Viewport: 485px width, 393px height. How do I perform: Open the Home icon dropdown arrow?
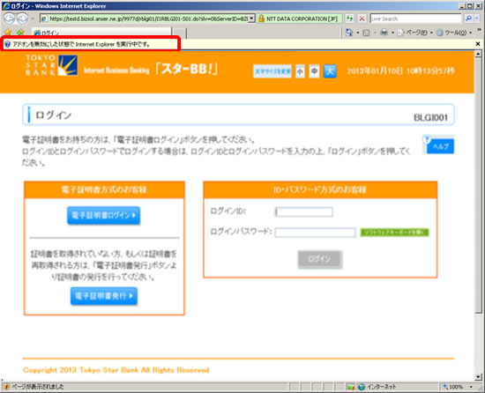click(358, 33)
